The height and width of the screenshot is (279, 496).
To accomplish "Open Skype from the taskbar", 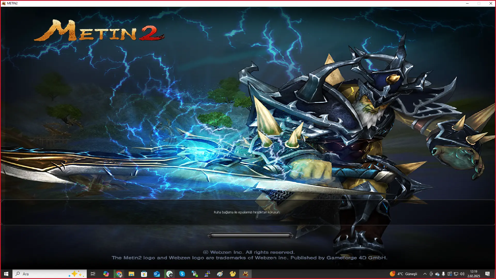I will (182, 274).
